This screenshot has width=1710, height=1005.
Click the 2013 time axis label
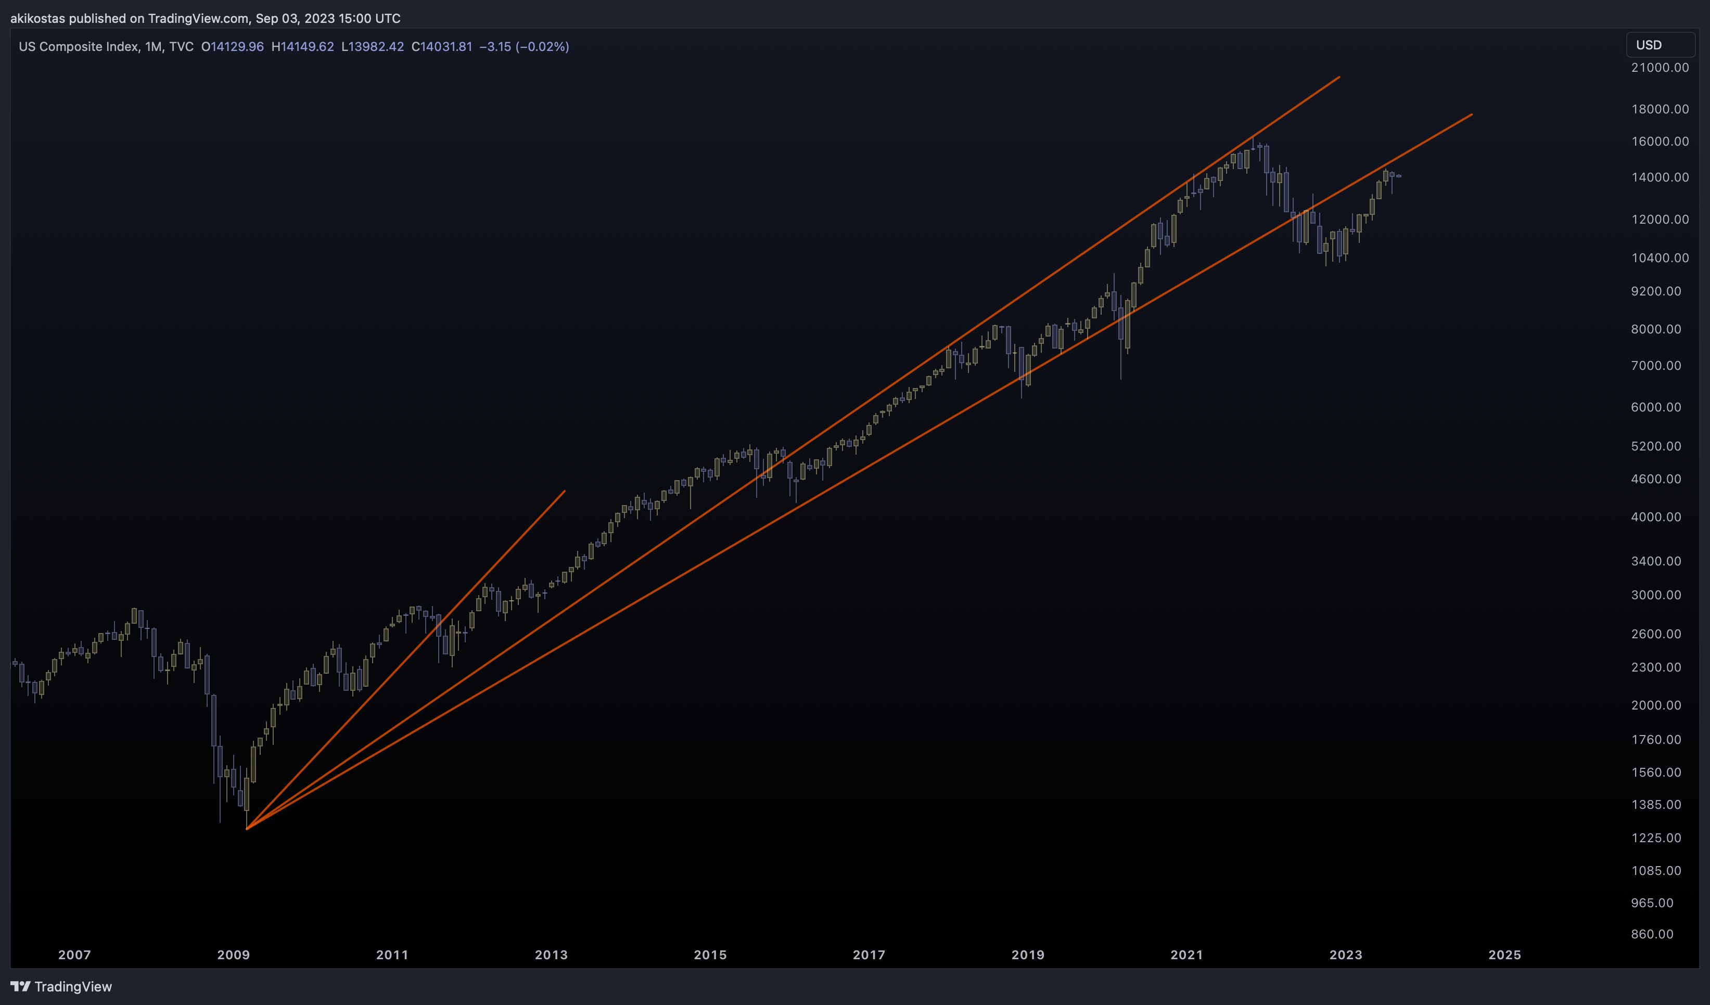point(551,955)
